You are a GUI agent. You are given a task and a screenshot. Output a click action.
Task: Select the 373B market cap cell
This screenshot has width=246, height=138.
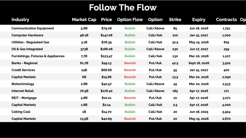[x=84, y=49]
